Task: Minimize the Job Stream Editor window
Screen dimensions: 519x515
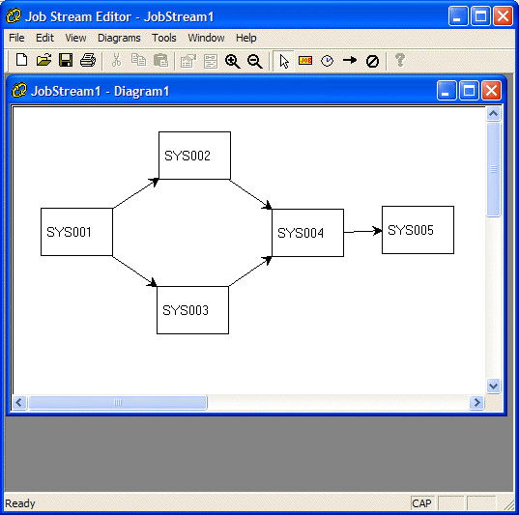Action: pos(458,15)
